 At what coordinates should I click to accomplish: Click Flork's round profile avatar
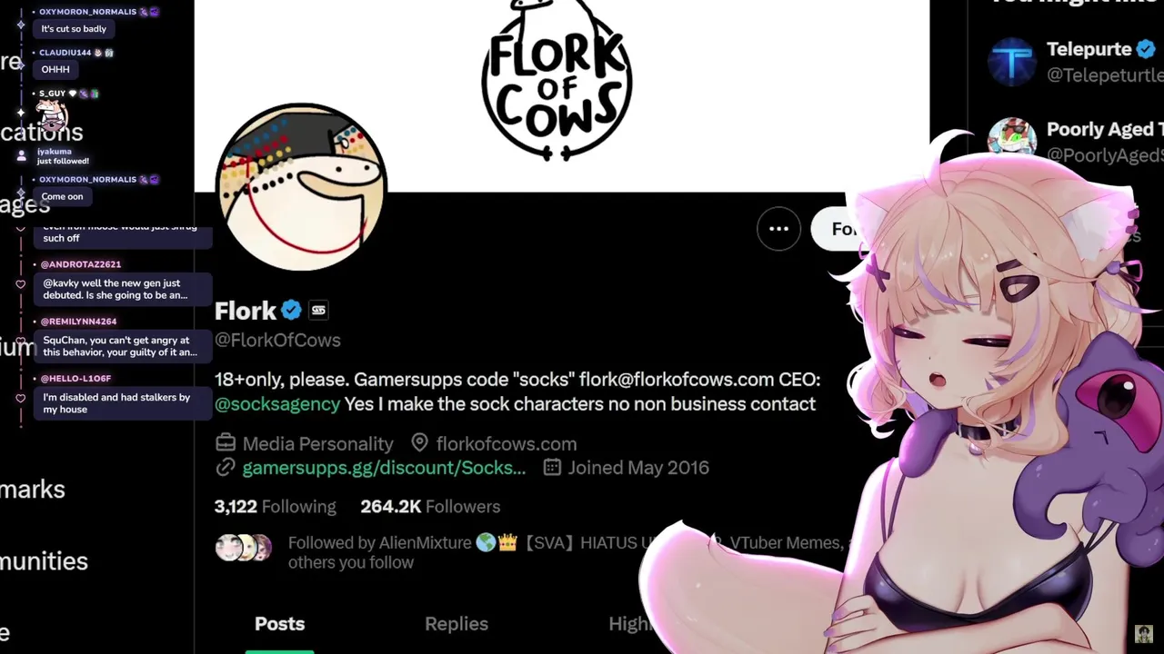pyautogui.click(x=301, y=188)
